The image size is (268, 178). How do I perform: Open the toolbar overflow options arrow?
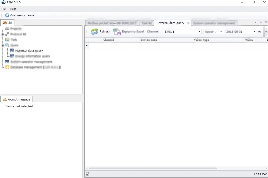(266, 32)
